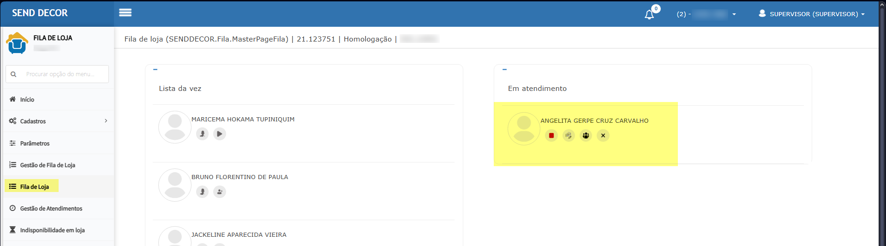The image size is (886, 246).
Task: Collapse the Lista da vez panel
Action: click(x=156, y=69)
